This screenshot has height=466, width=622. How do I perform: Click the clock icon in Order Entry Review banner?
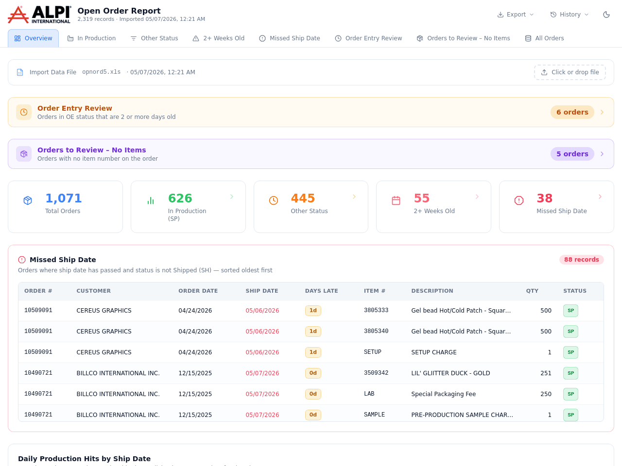click(24, 112)
